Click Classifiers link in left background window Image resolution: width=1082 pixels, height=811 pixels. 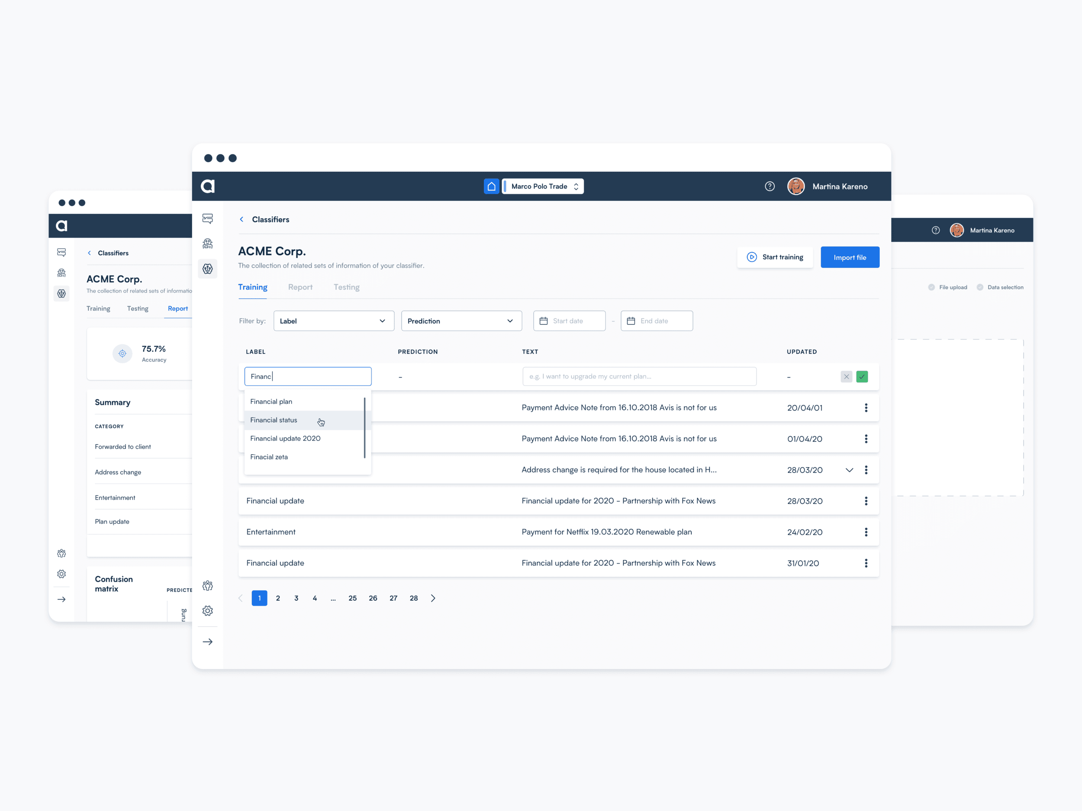[113, 253]
